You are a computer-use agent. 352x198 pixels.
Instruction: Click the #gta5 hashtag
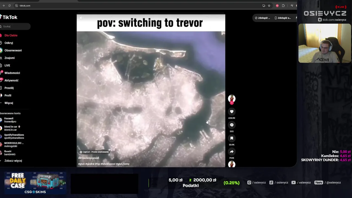81,164
